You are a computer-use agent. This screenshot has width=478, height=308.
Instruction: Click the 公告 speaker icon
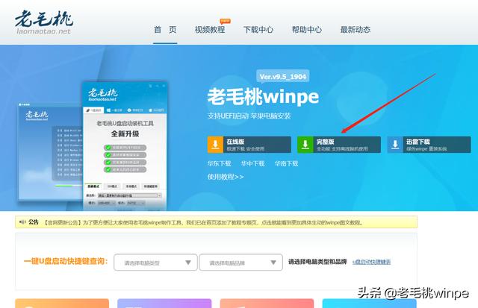pyautogui.click(x=22, y=222)
